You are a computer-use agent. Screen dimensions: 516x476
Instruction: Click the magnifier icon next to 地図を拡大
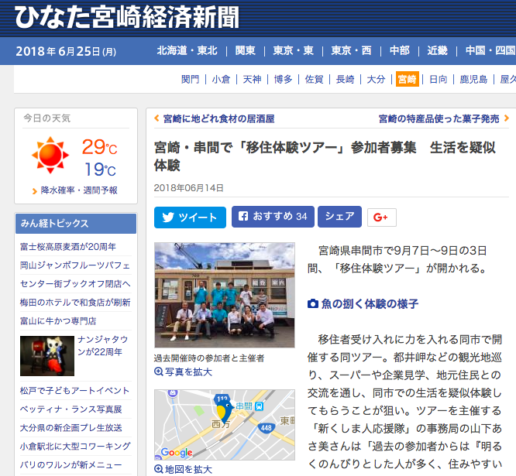click(159, 469)
